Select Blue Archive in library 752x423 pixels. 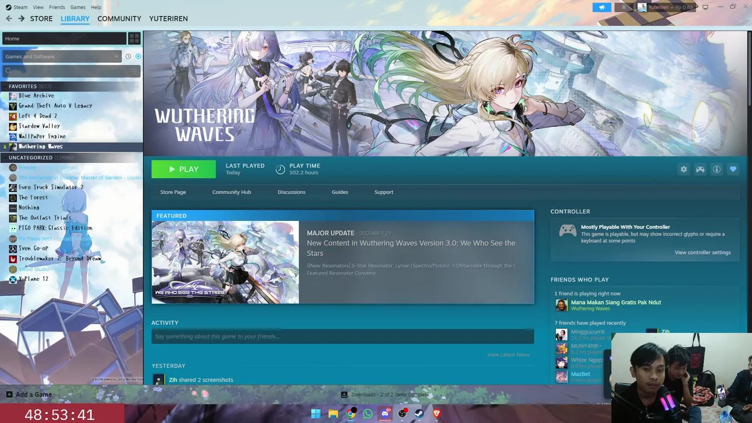(36, 96)
